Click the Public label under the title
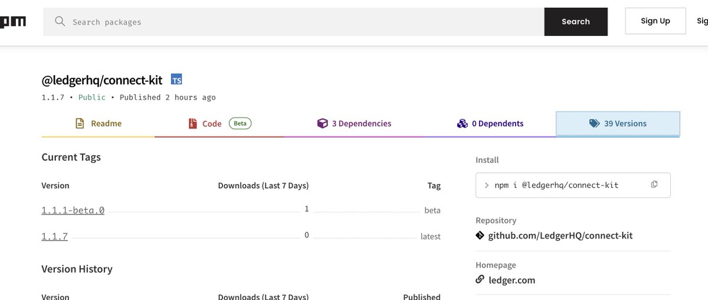 [92, 97]
